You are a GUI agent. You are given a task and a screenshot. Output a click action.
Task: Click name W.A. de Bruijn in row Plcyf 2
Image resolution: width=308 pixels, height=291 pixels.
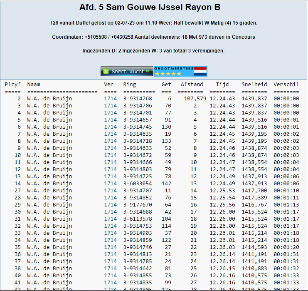[49, 99]
